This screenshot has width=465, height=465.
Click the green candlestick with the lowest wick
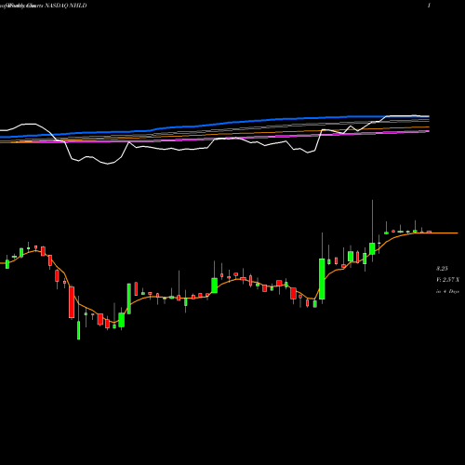78,330
